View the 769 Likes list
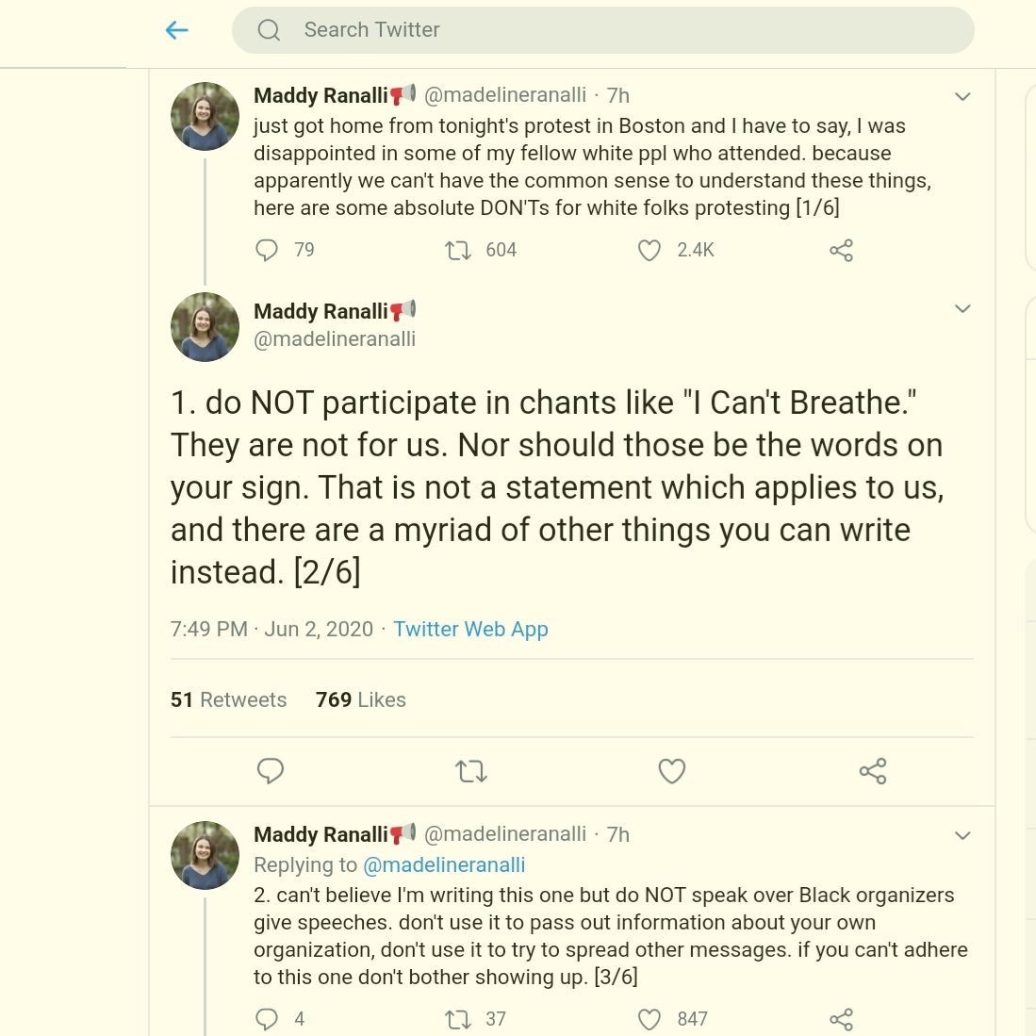 pos(361,699)
